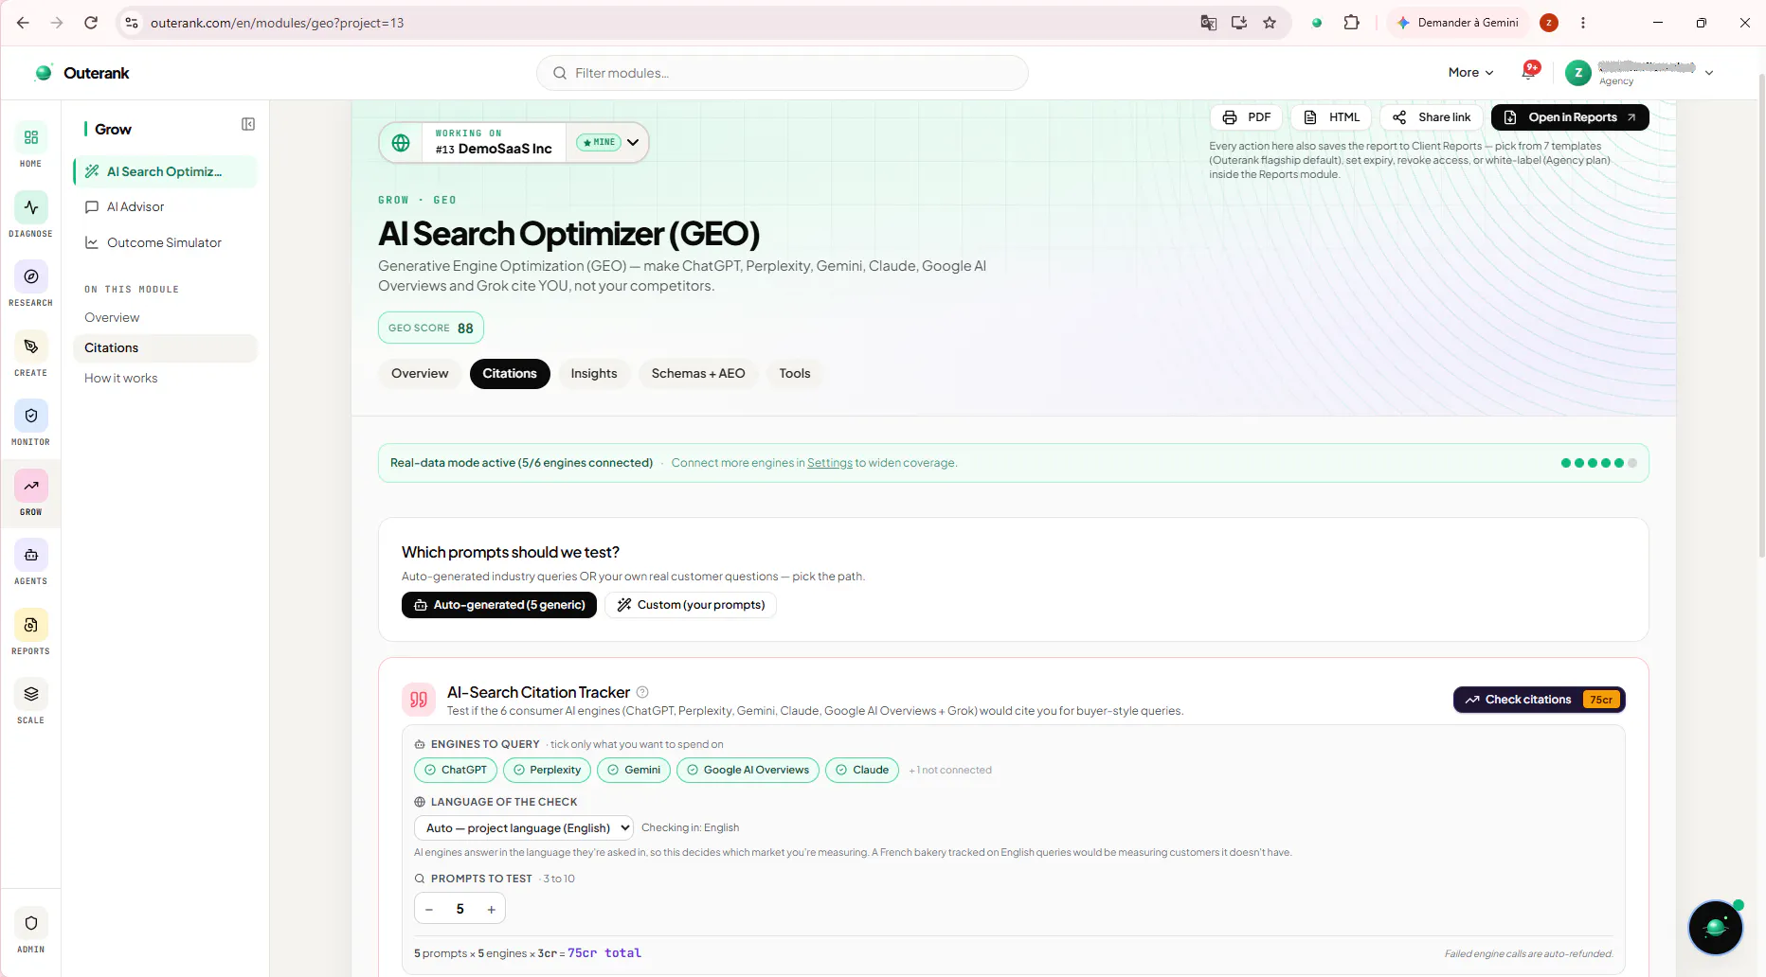Expand the project selector chevron

(x=633, y=143)
